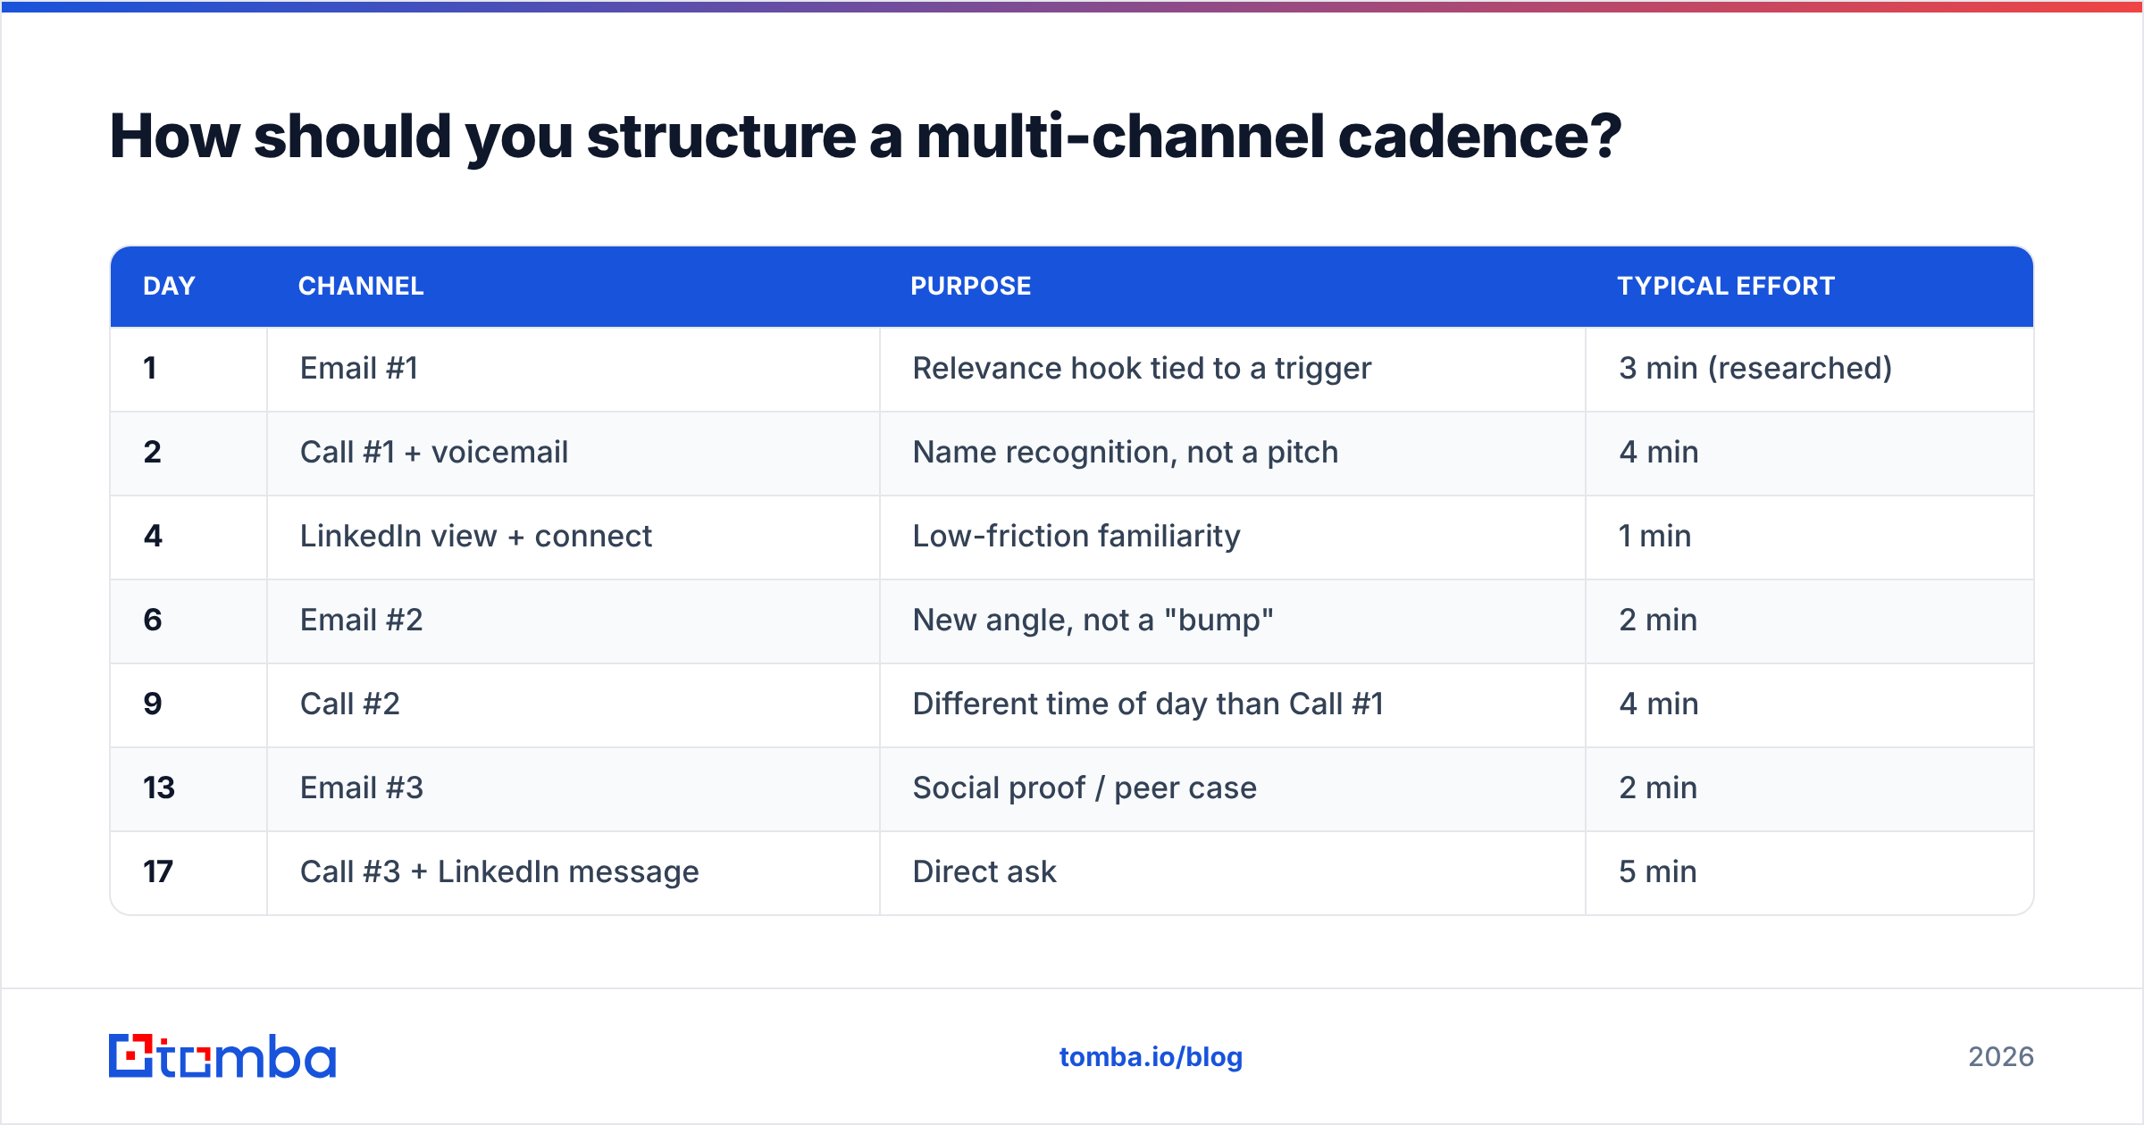Select 'LinkedIn view + connect' cell
2144x1125 pixels.
(574, 537)
